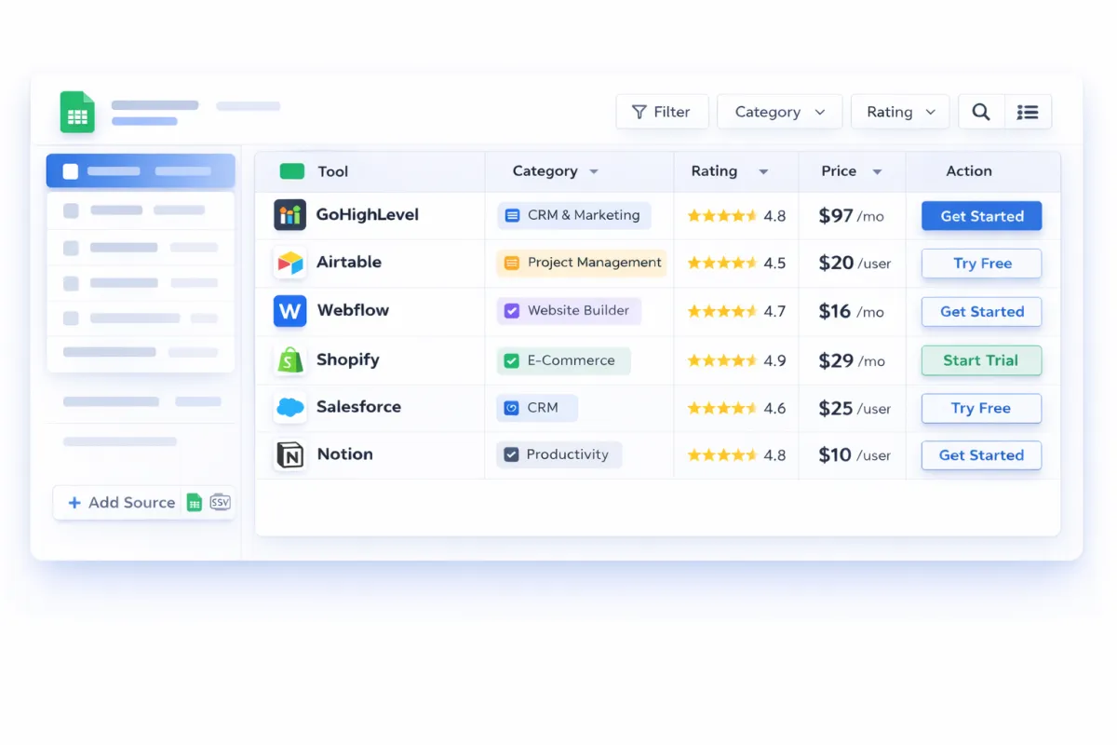Click the green icon beside Tool header
The image size is (1117, 745).
pyautogui.click(x=292, y=171)
